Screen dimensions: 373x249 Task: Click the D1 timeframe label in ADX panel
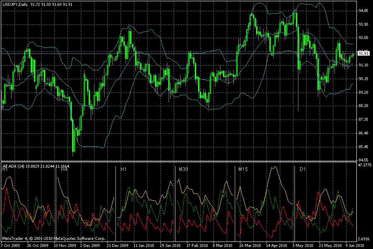coord(303,169)
